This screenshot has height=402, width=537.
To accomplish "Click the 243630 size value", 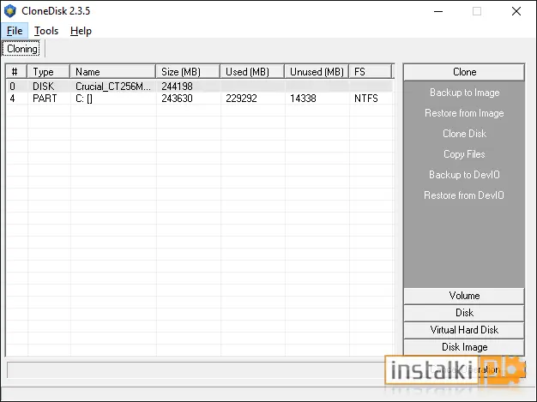I will [177, 99].
